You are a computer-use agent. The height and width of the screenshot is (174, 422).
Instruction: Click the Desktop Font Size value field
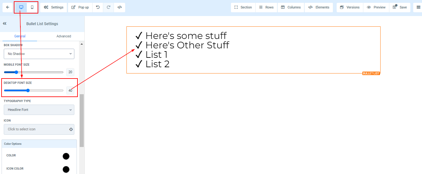[x=70, y=90]
